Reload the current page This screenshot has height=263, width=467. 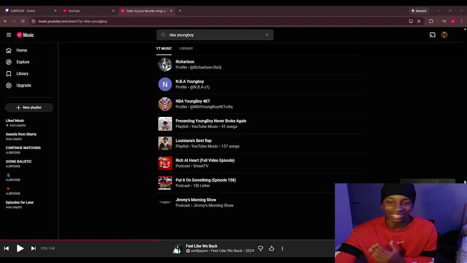coord(23,21)
